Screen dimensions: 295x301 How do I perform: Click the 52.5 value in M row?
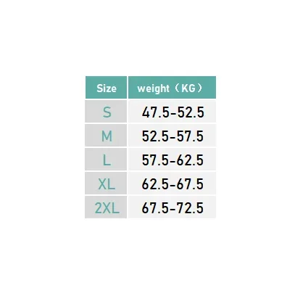click(x=155, y=136)
